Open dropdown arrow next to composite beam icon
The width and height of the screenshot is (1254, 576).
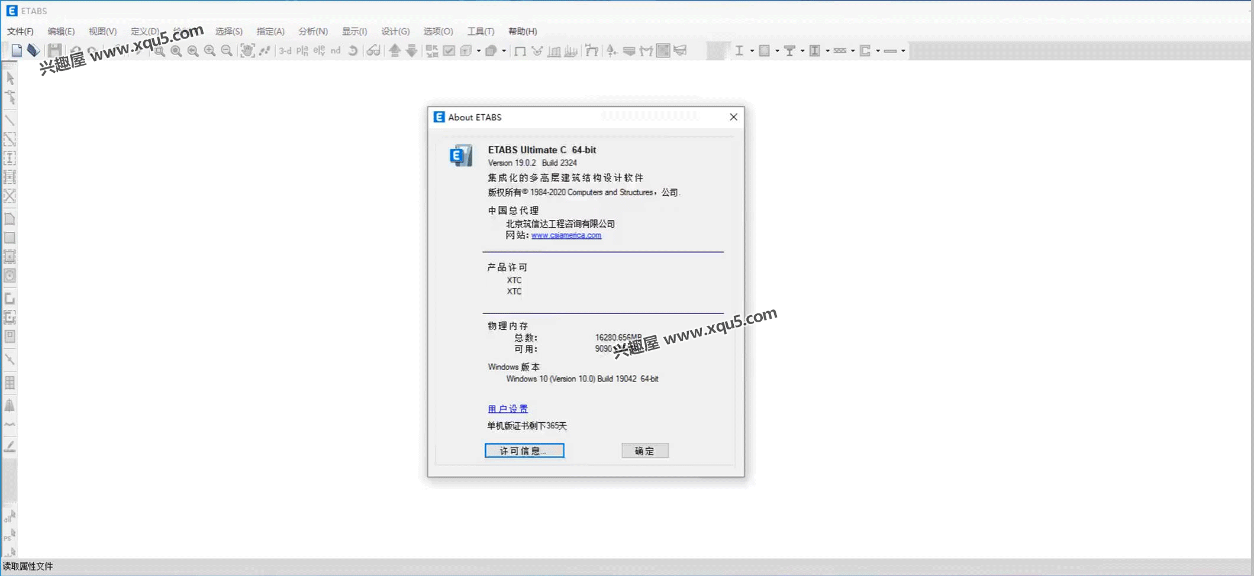click(x=802, y=51)
